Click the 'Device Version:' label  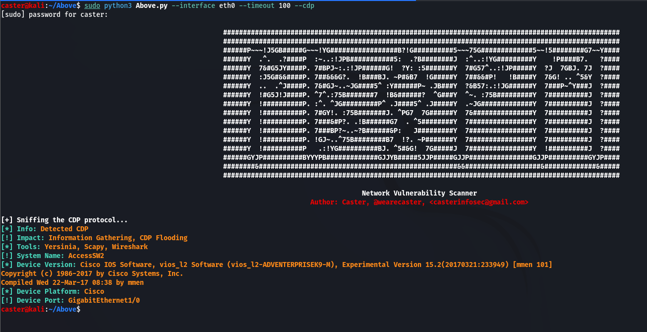click(x=47, y=265)
